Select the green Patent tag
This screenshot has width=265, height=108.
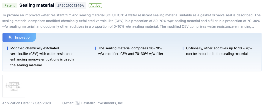coord(10,5)
